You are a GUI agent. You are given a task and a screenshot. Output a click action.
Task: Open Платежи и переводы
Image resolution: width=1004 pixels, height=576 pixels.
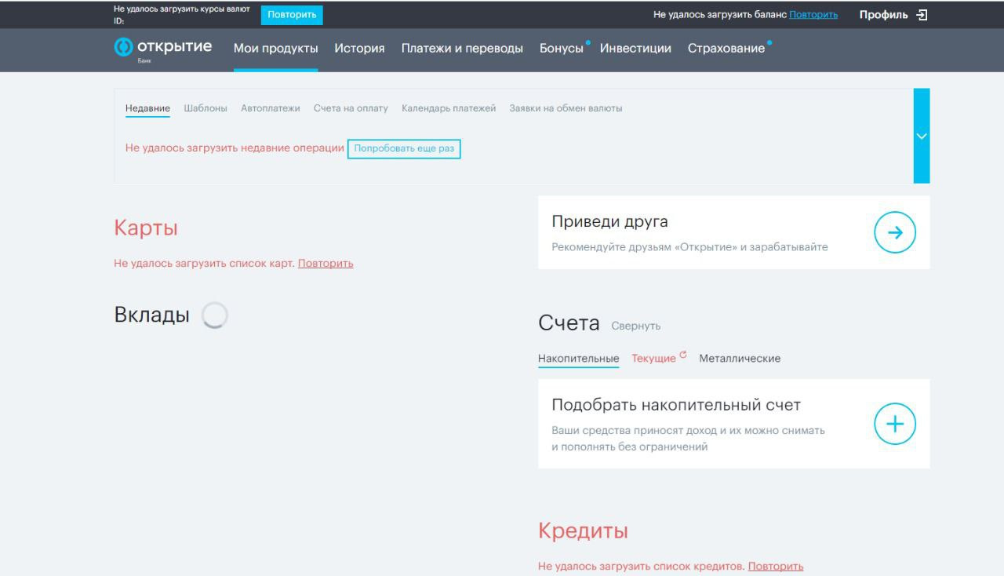pos(462,49)
